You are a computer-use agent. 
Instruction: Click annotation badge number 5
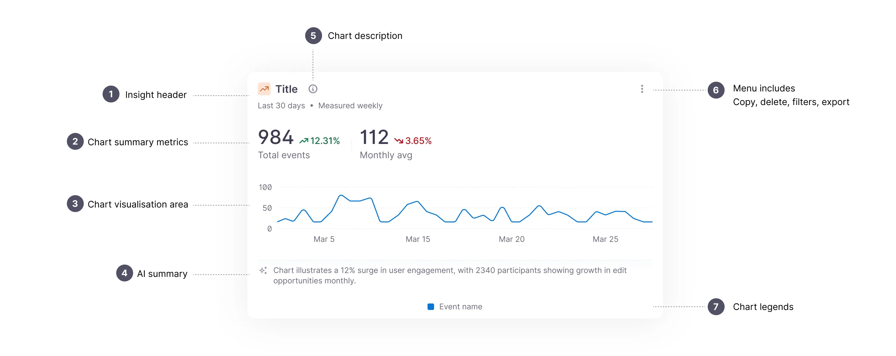click(313, 36)
